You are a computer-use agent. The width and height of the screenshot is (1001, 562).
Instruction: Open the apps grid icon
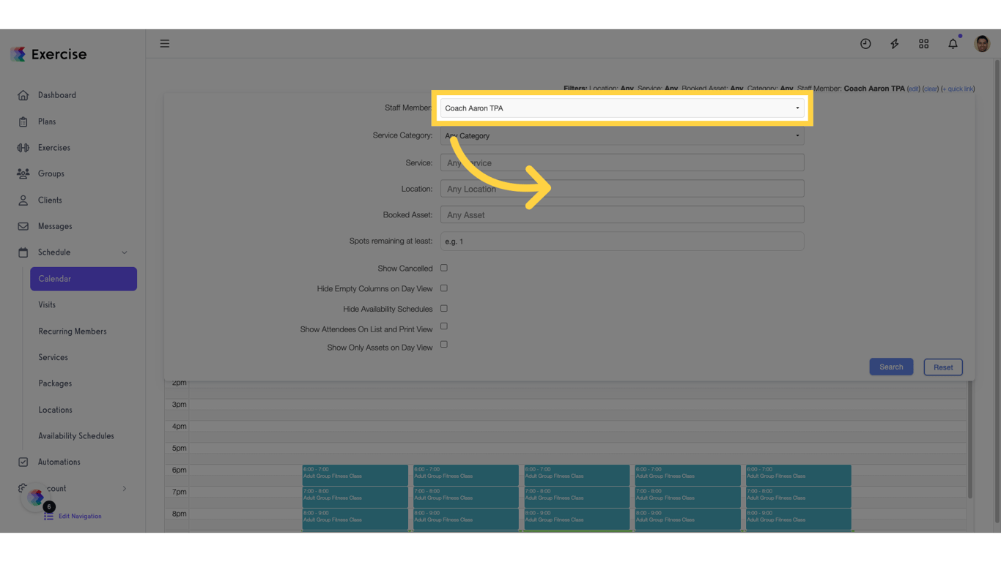[x=923, y=44]
